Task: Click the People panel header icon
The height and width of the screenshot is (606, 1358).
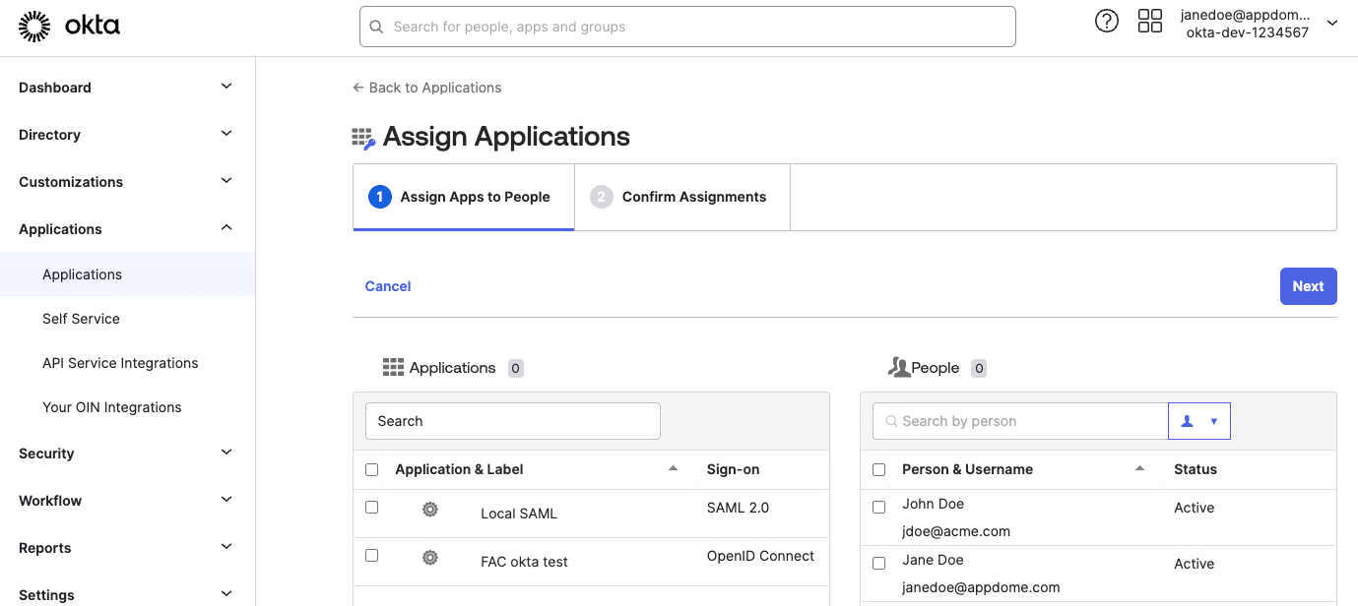Action: [x=898, y=366]
